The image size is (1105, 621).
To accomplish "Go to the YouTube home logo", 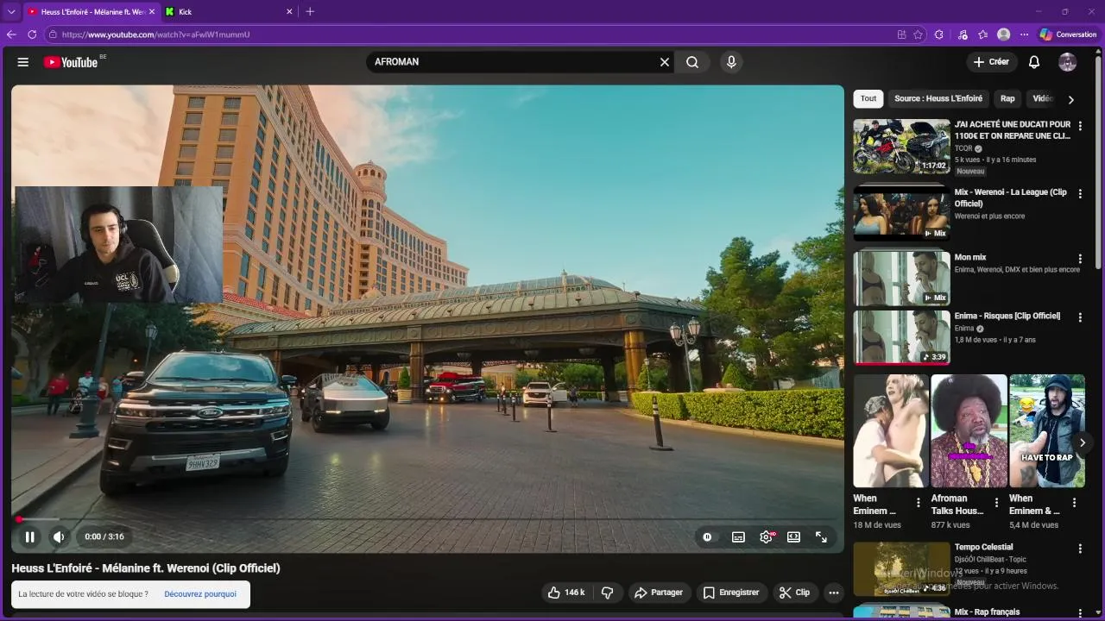I will [71, 62].
